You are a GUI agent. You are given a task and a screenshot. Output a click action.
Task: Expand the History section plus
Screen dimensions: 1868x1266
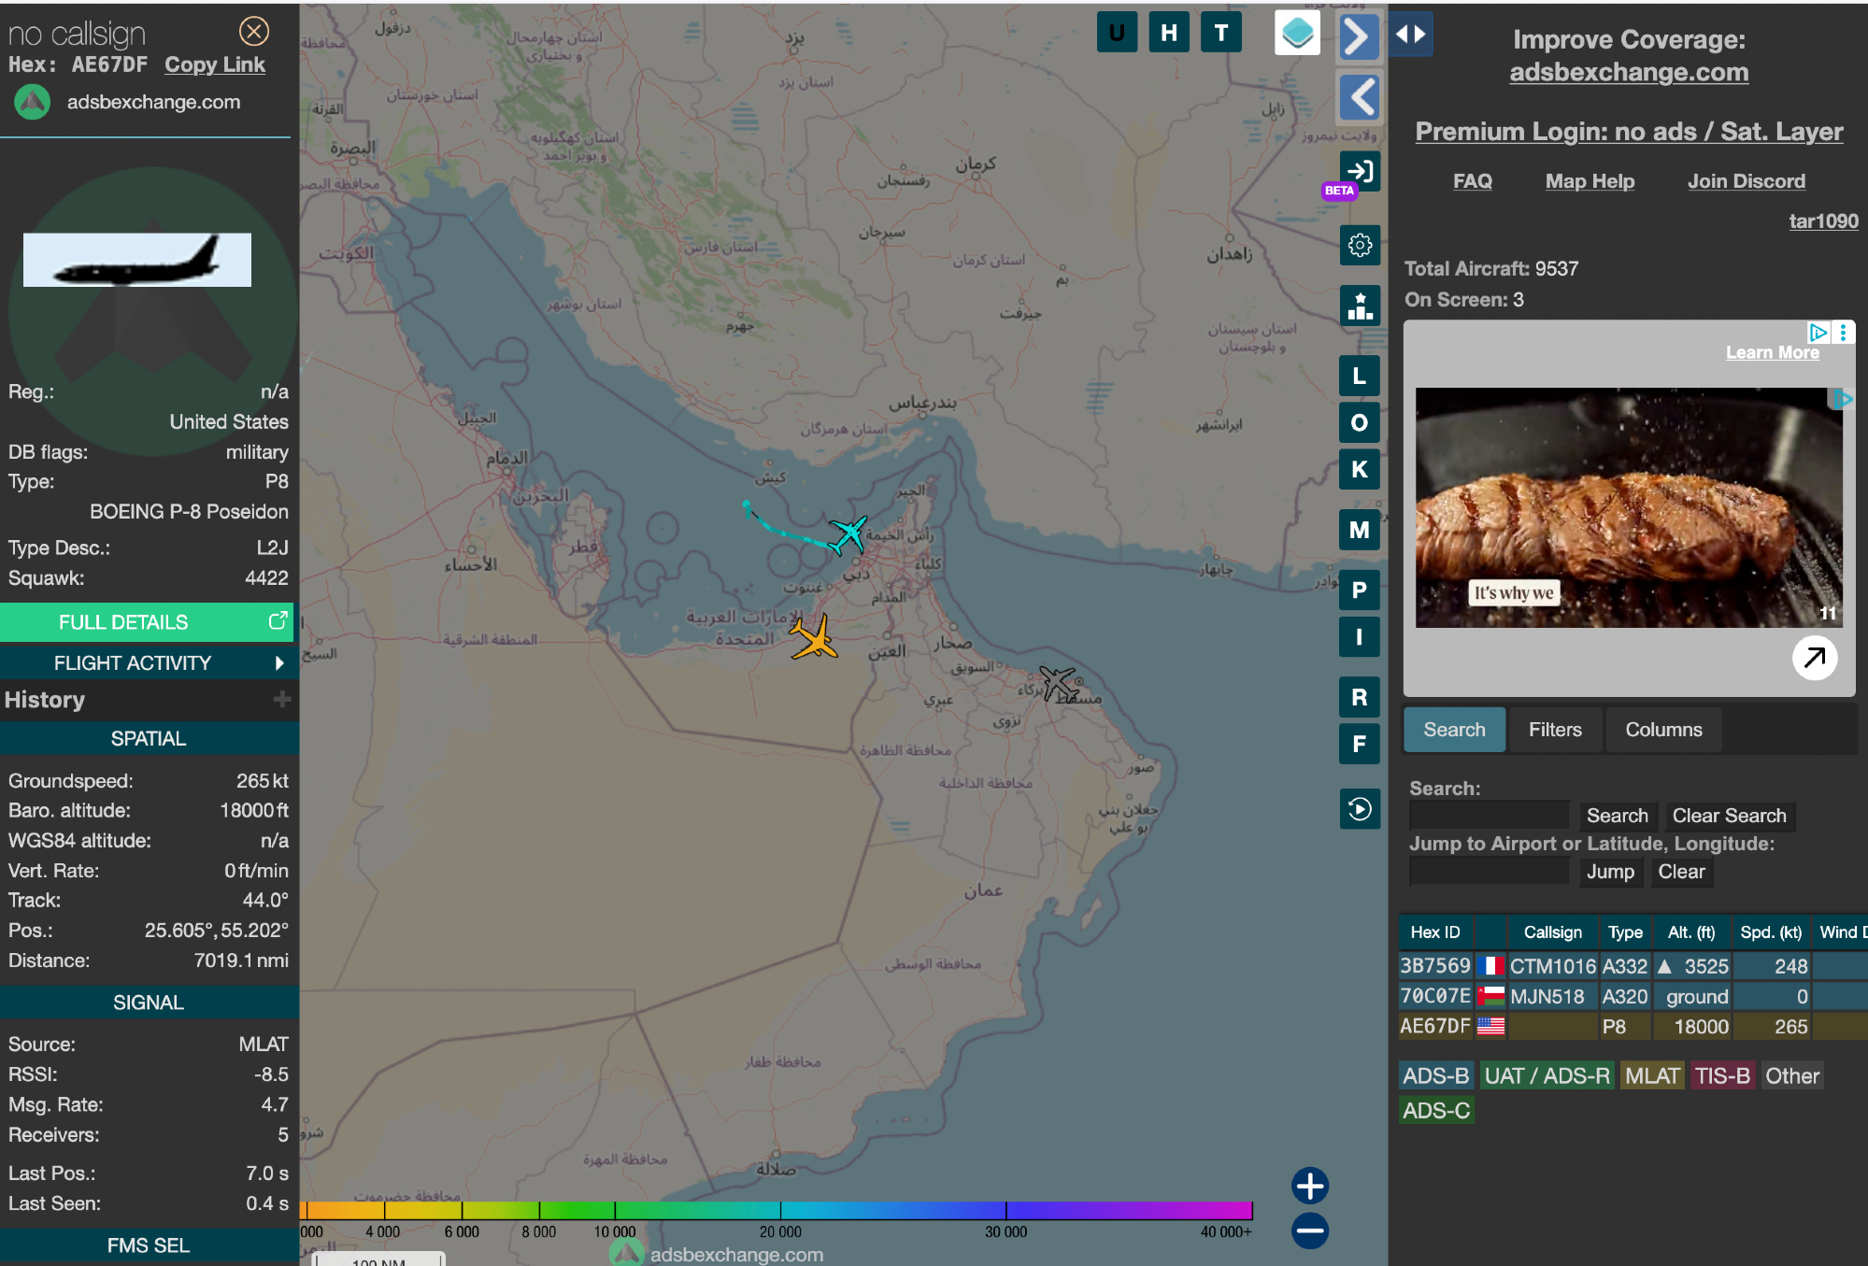[282, 699]
